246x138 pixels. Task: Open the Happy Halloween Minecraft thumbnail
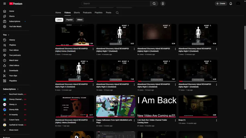point(116,106)
